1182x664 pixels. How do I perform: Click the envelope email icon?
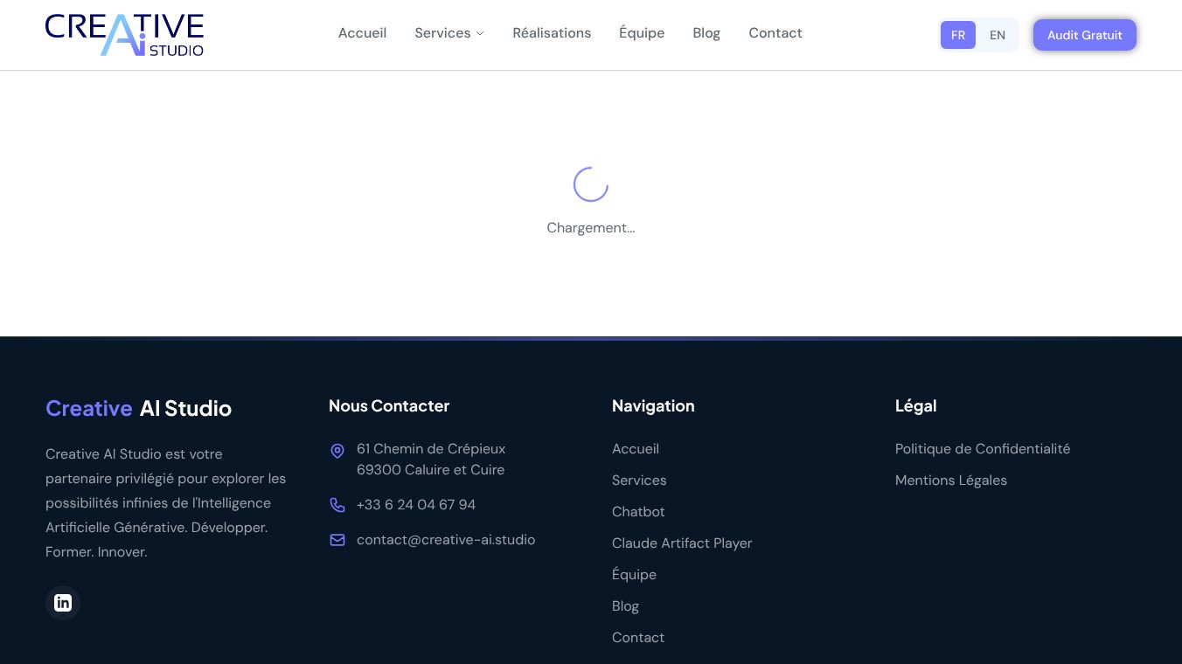coord(337,540)
